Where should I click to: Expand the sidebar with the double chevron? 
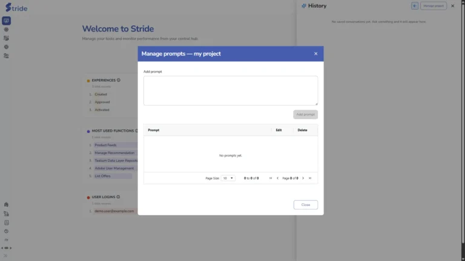click(5, 256)
